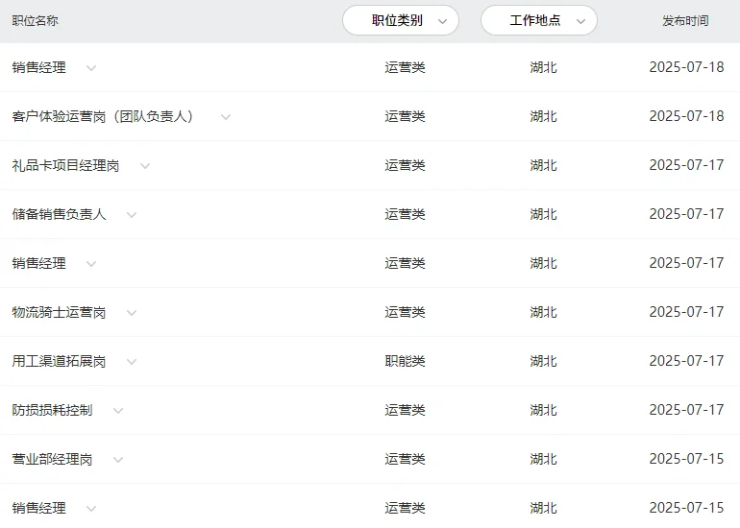Expand the 储备销售负责人 chevron
The image size is (740, 528).
tap(132, 215)
